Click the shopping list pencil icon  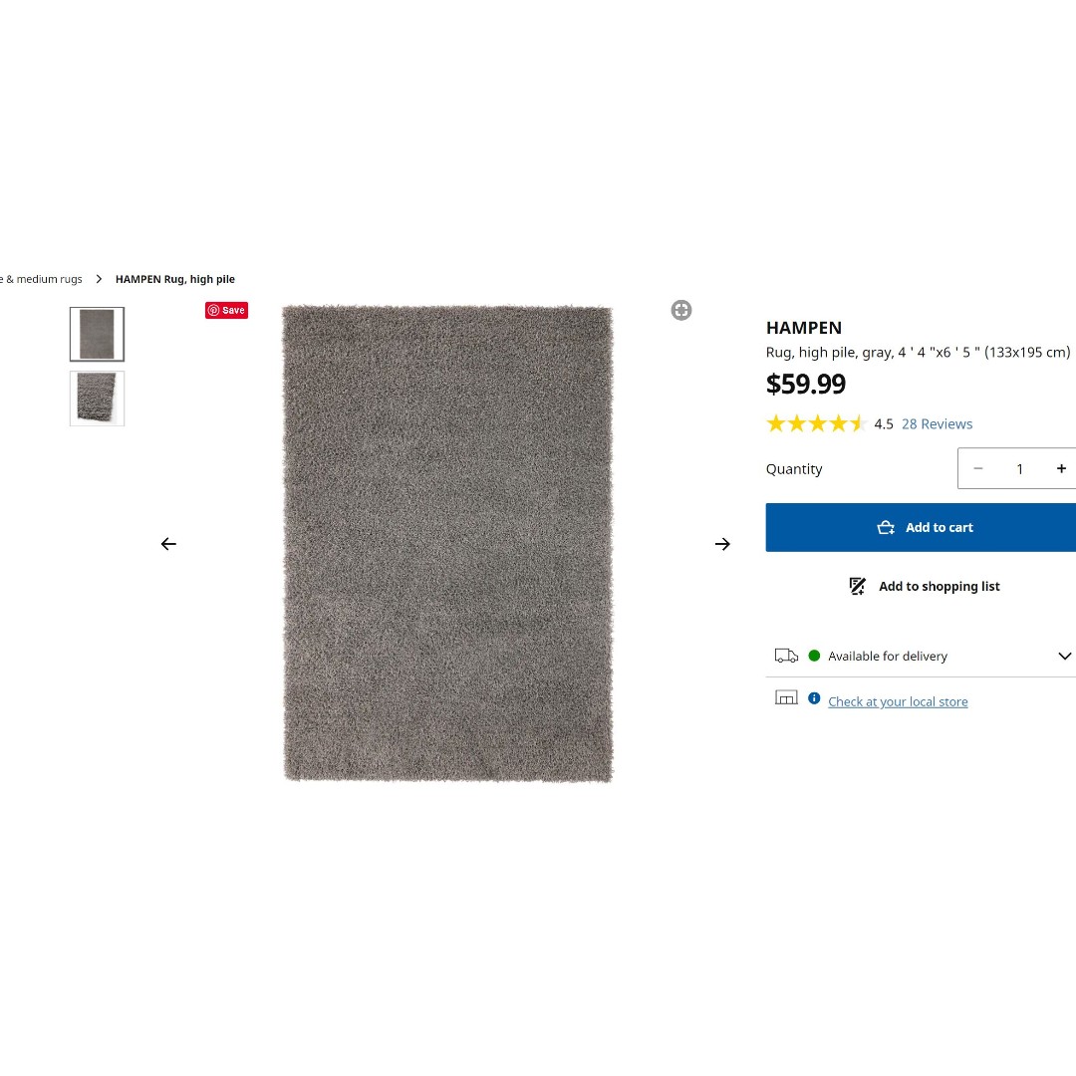click(857, 586)
